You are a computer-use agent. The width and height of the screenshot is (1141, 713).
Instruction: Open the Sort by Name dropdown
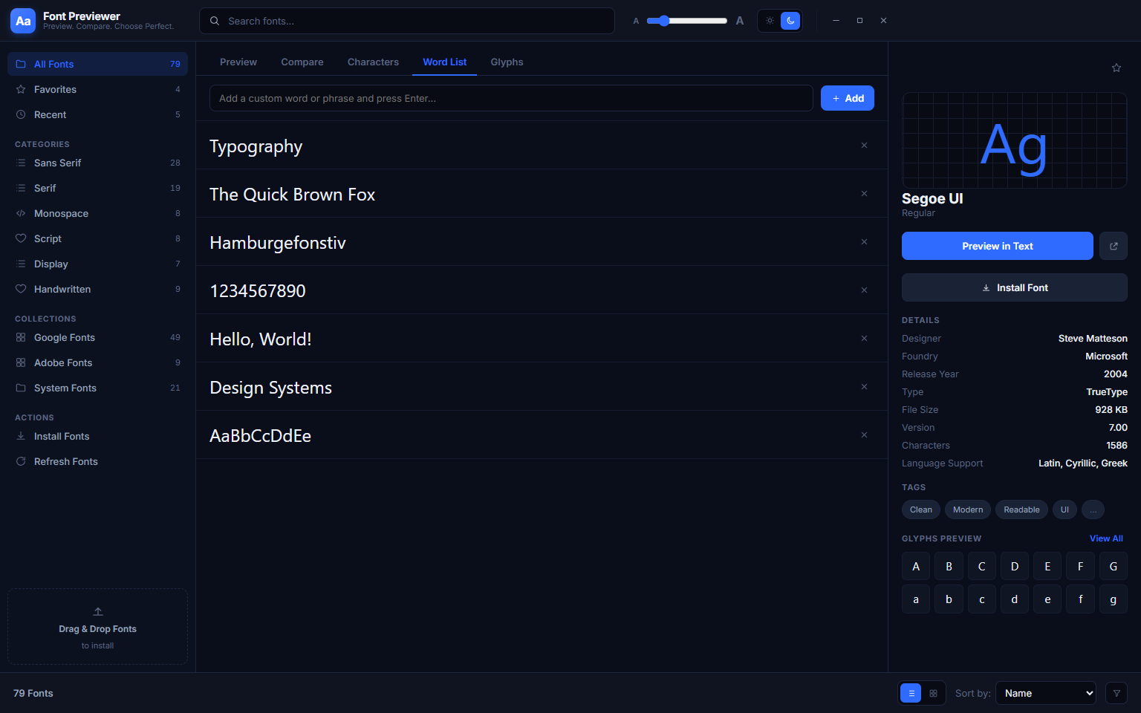click(x=1046, y=693)
